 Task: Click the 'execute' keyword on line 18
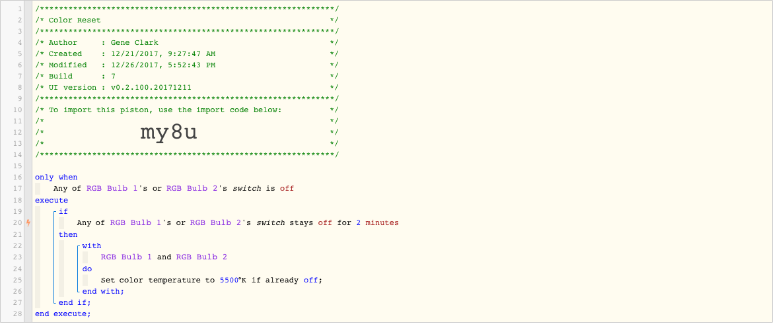[x=52, y=200]
